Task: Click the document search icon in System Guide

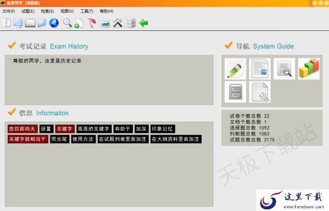Action: click(284, 69)
